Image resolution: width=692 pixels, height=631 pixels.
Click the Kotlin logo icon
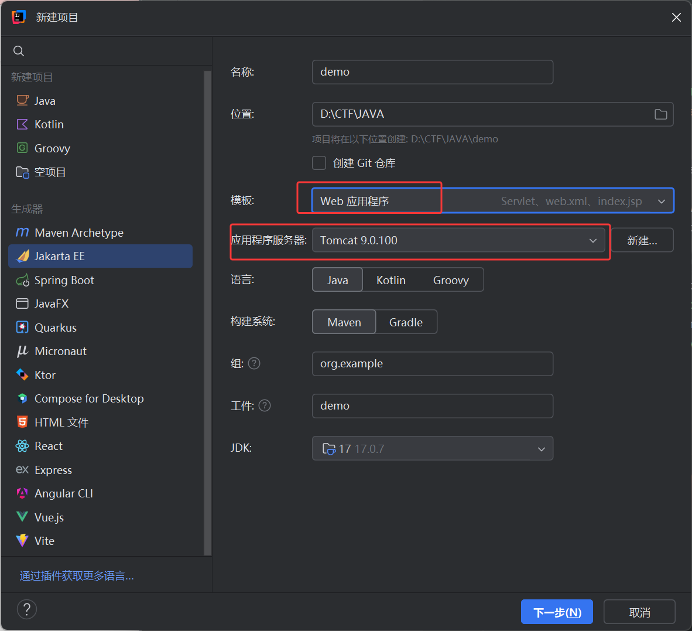click(x=22, y=125)
